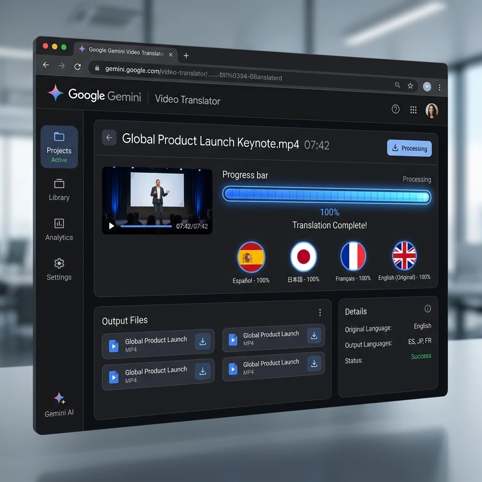Close the Google Gemini Video Translator tab
The width and height of the screenshot is (482, 482).
[x=170, y=55]
